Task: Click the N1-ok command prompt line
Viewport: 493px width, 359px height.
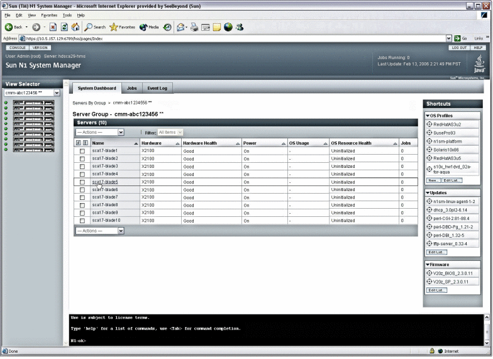Action: pos(79,341)
